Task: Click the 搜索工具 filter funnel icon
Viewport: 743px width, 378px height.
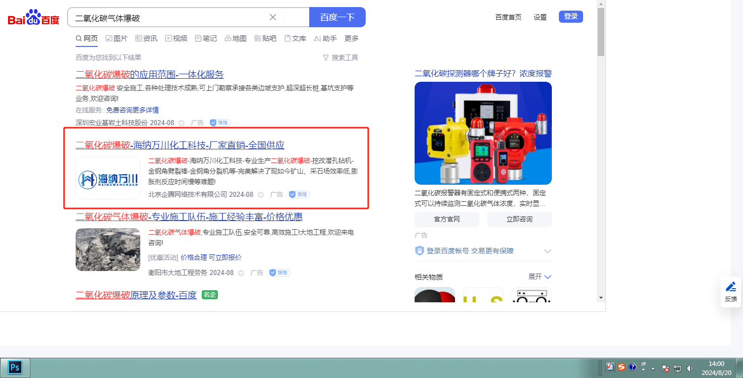Action: pos(326,58)
